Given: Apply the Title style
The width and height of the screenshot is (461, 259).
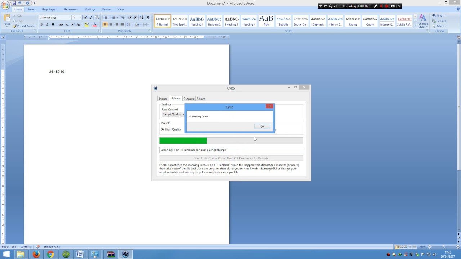Looking at the screenshot, I should click(x=266, y=21).
